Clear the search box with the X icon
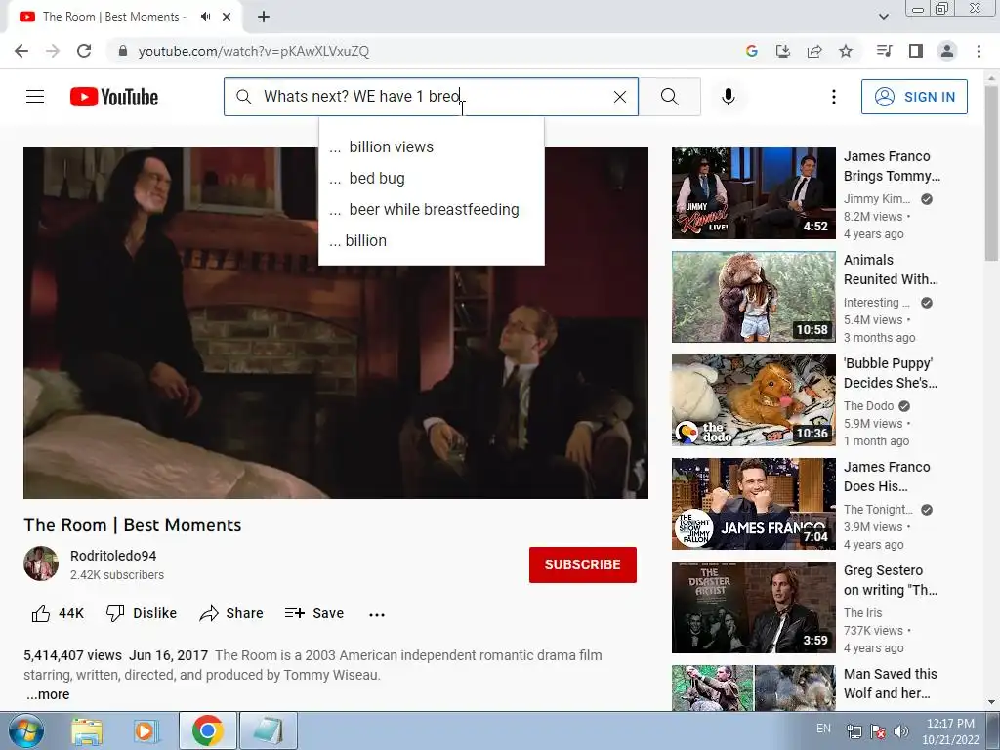The width and height of the screenshot is (1000, 750). tap(620, 97)
